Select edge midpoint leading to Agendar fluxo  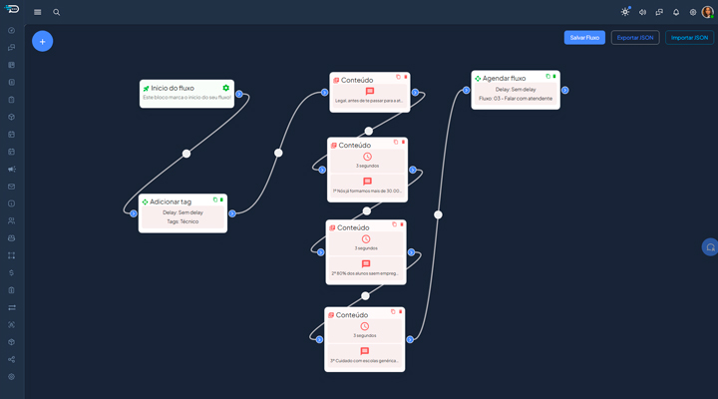click(438, 214)
